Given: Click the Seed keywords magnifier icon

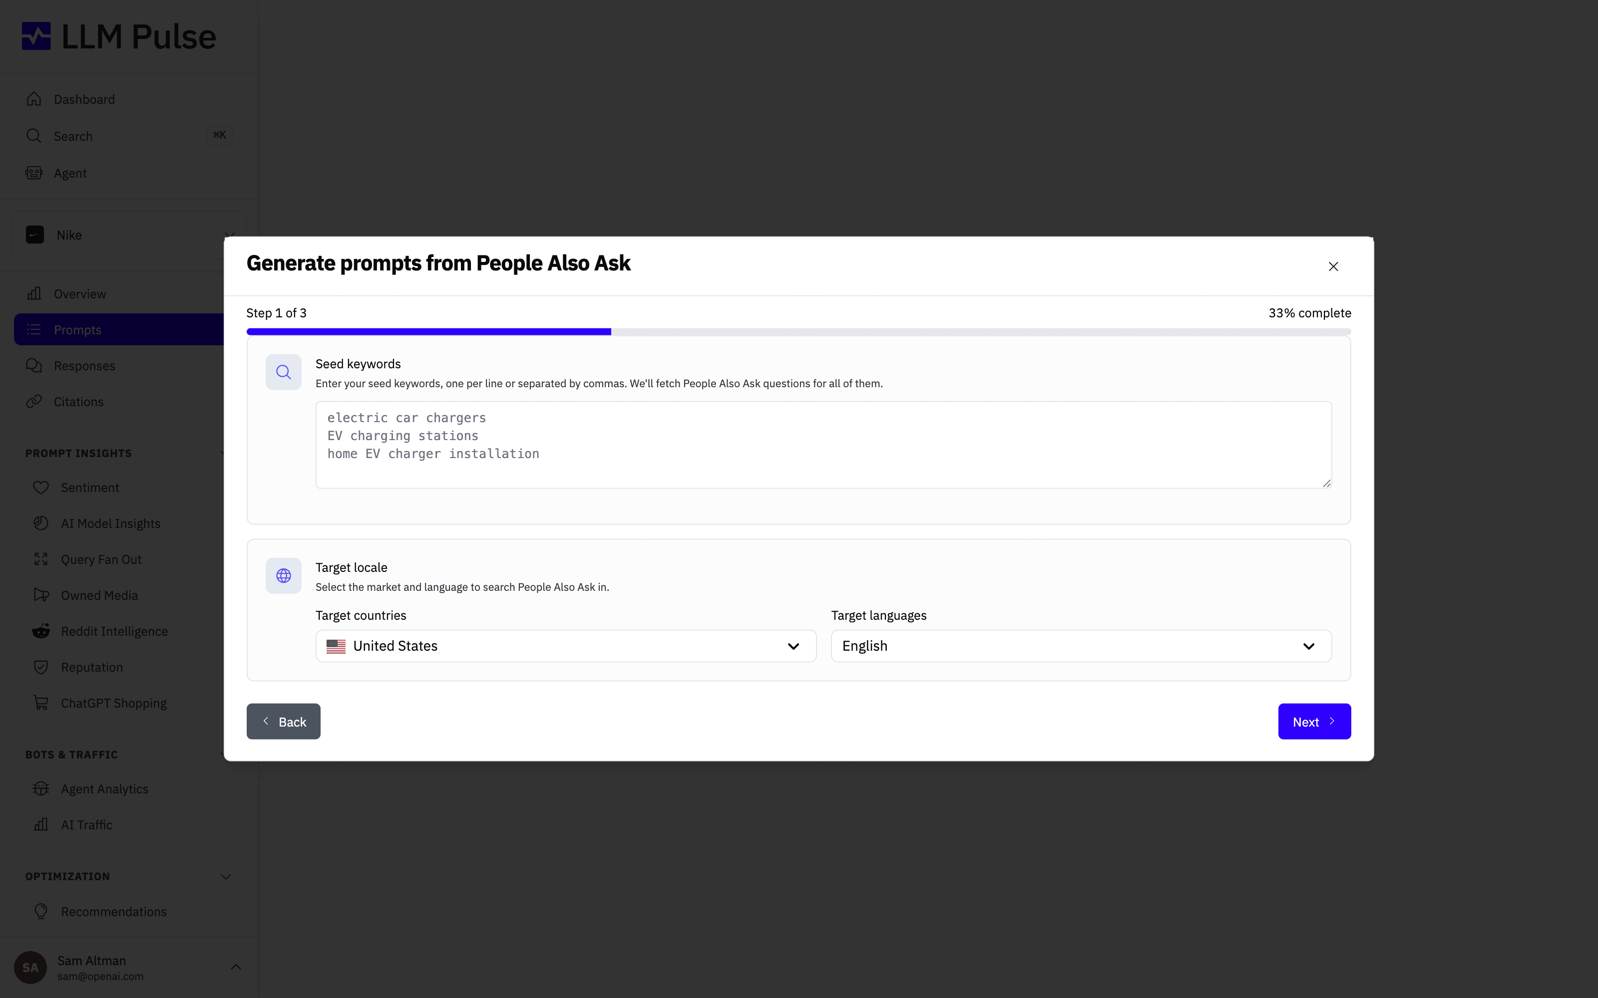Looking at the screenshot, I should (284, 372).
